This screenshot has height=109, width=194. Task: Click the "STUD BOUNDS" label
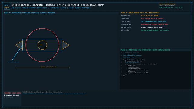pyautogui.click(x=126, y=16)
